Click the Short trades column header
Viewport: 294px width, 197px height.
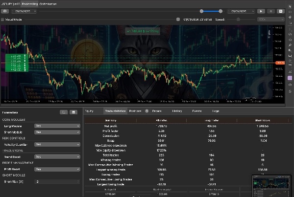(x=263, y=120)
